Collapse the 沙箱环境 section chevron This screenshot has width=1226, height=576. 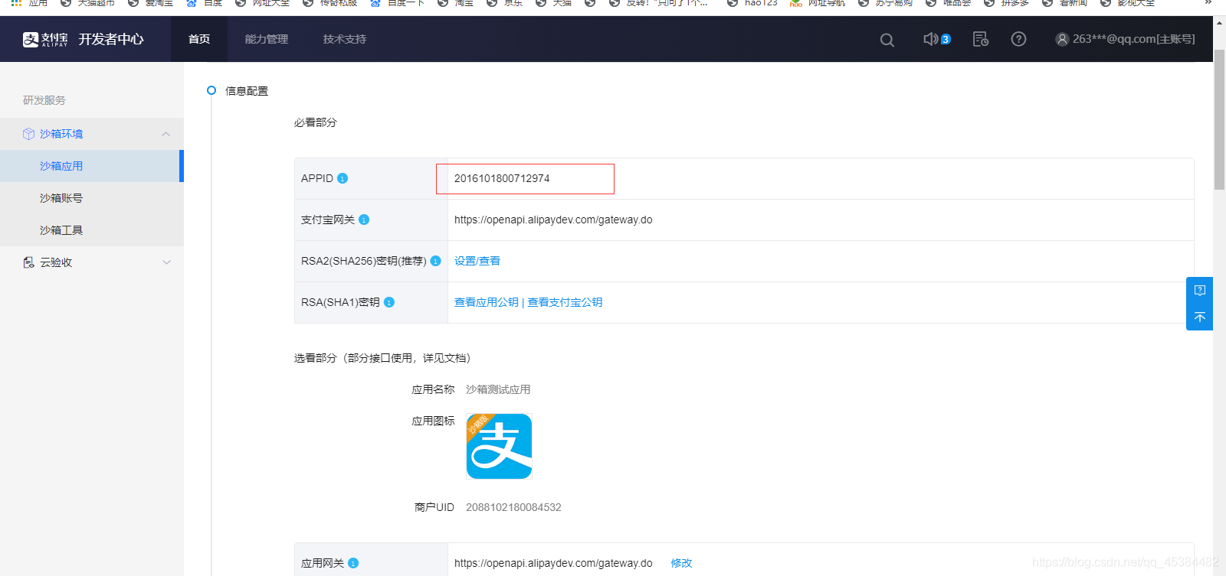[x=166, y=134]
